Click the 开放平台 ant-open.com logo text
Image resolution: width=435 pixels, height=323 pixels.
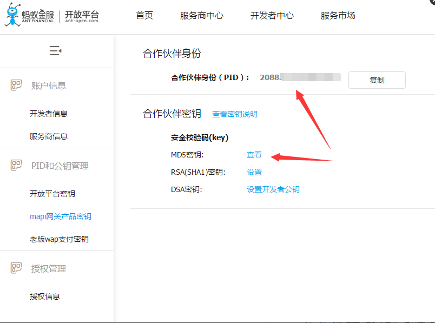click(x=82, y=16)
